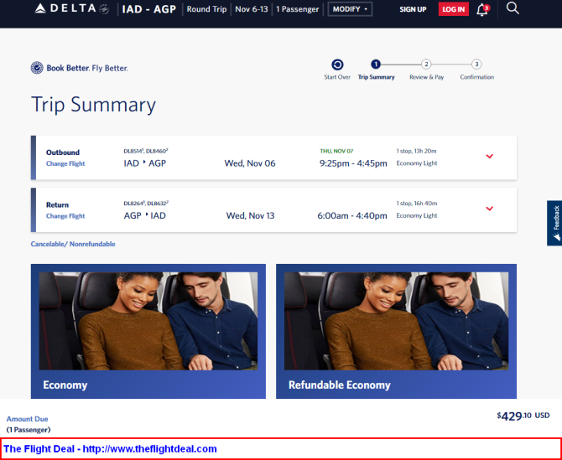This screenshot has height=460, width=562.
Task: Open the MODIFY dropdown
Action: click(x=350, y=9)
